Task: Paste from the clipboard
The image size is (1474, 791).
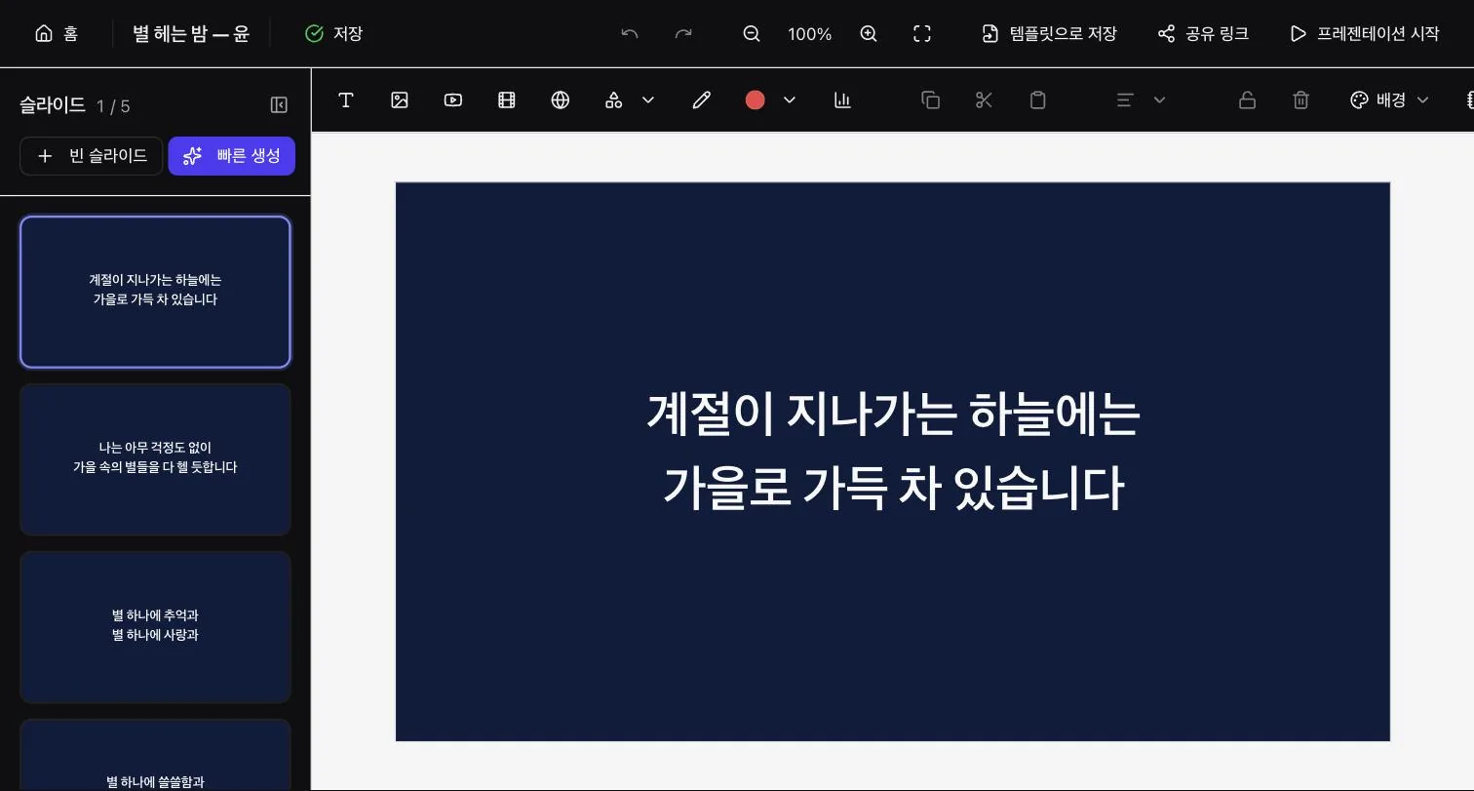Action: click(1037, 99)
